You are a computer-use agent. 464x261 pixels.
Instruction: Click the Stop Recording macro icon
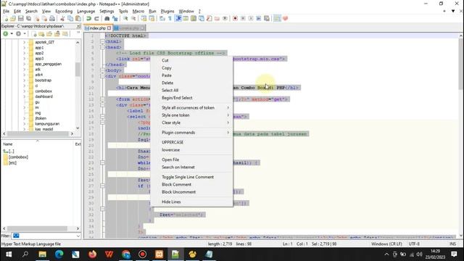tap(243, 18)
